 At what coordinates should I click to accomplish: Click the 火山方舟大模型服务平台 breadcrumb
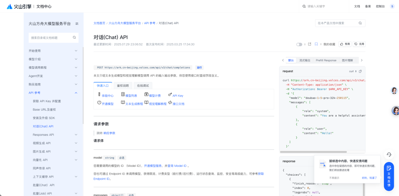coord(125,23)
